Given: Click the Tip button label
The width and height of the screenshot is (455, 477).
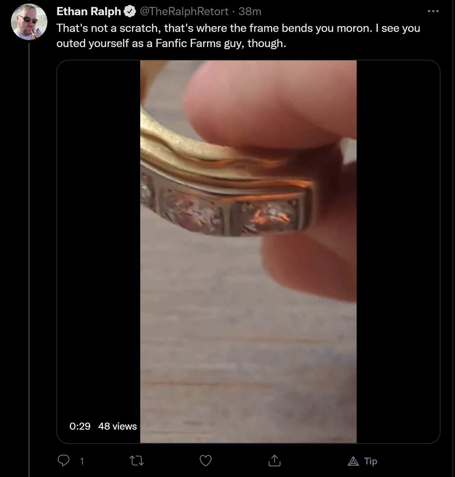Looking at the screenshot, I should click(x=371, y=461).
